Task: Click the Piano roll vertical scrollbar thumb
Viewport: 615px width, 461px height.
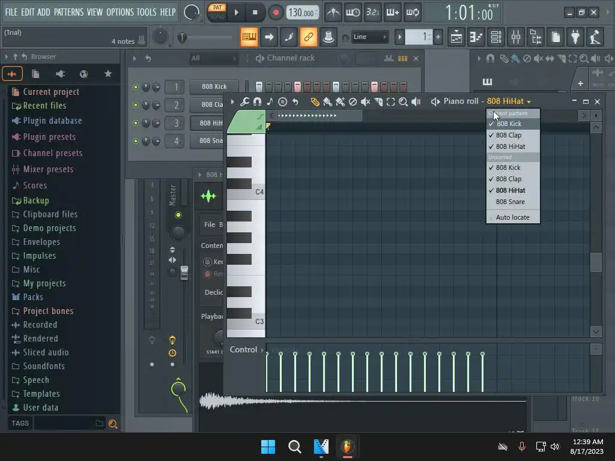Action: [596, 262]
